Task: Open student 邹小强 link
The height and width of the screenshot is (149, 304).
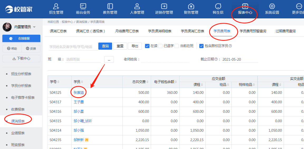Action: pyautogui.click(x=79, y=130)
